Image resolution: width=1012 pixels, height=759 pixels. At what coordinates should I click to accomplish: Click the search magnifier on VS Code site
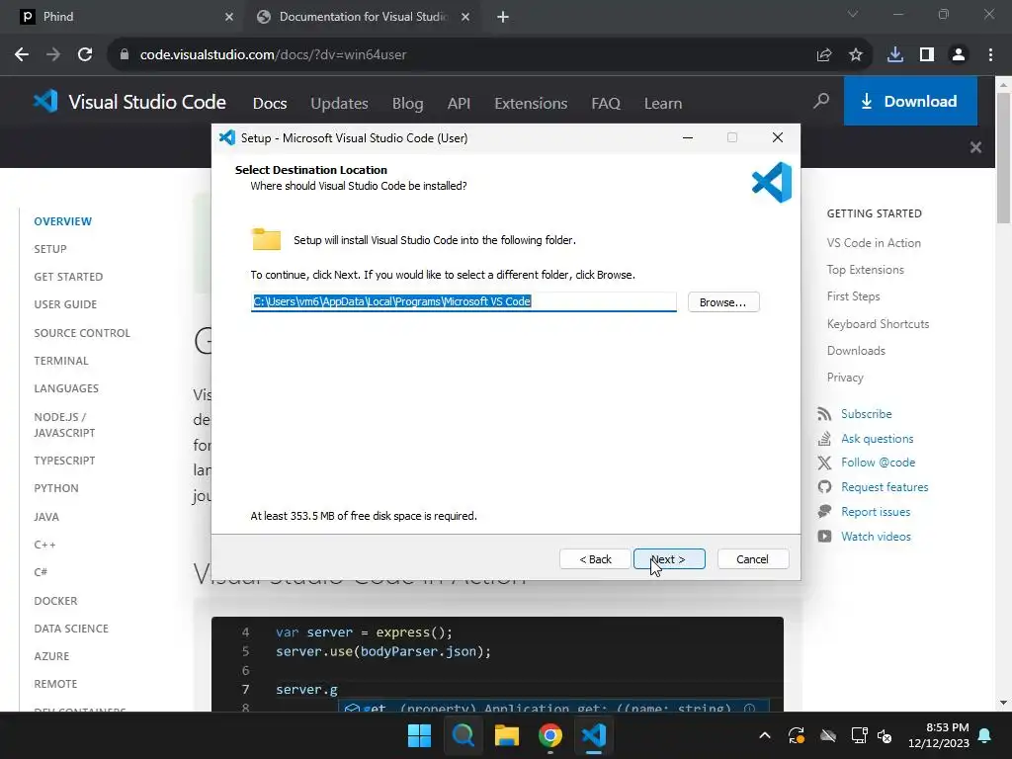click(x=821, y=101)
